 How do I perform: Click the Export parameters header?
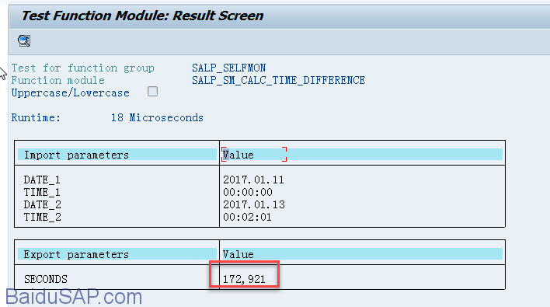(117, 254)
